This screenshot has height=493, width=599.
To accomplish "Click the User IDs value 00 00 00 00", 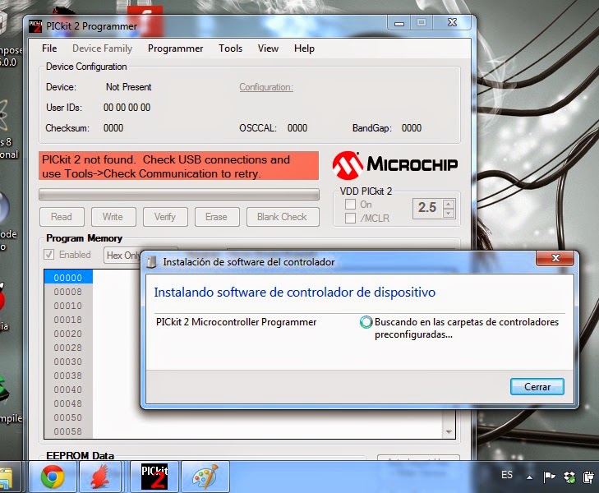I will (x=127, y=108).
